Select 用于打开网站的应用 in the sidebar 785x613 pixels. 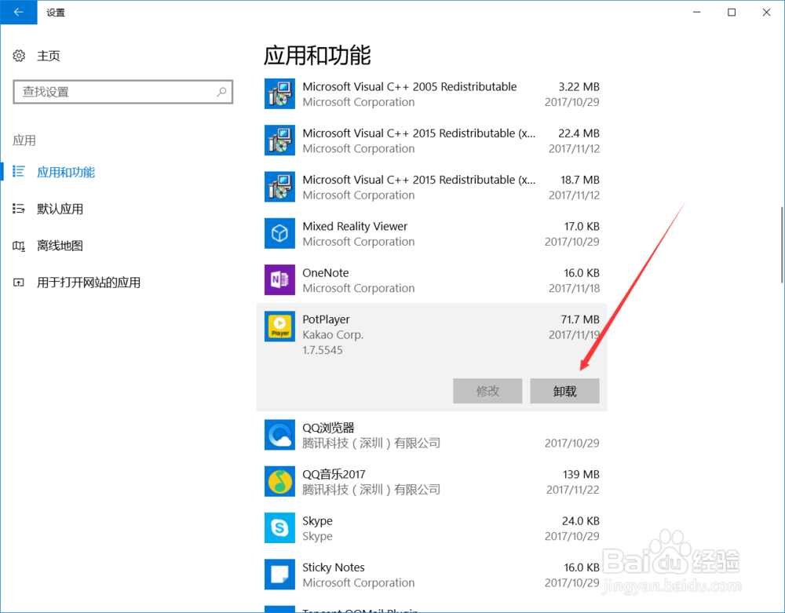89,283
